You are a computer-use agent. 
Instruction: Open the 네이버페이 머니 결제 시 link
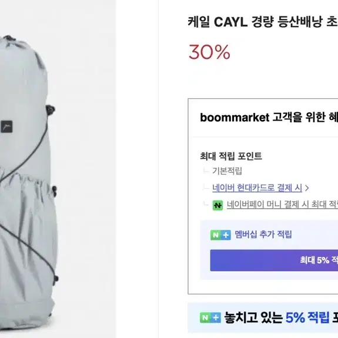tap(282, 205)
